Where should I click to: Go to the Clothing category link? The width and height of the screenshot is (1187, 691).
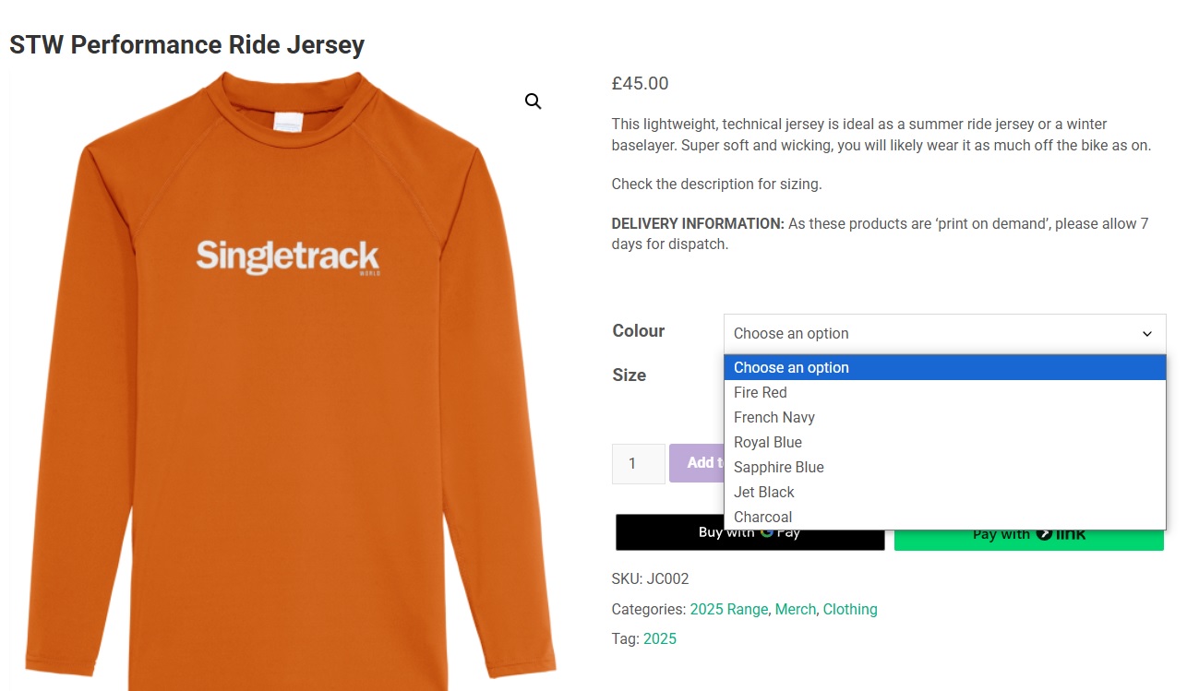coord(850,609)
